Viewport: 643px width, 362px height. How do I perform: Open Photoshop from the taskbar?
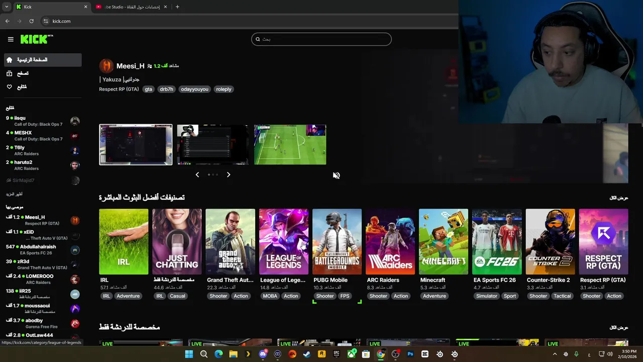410,354
